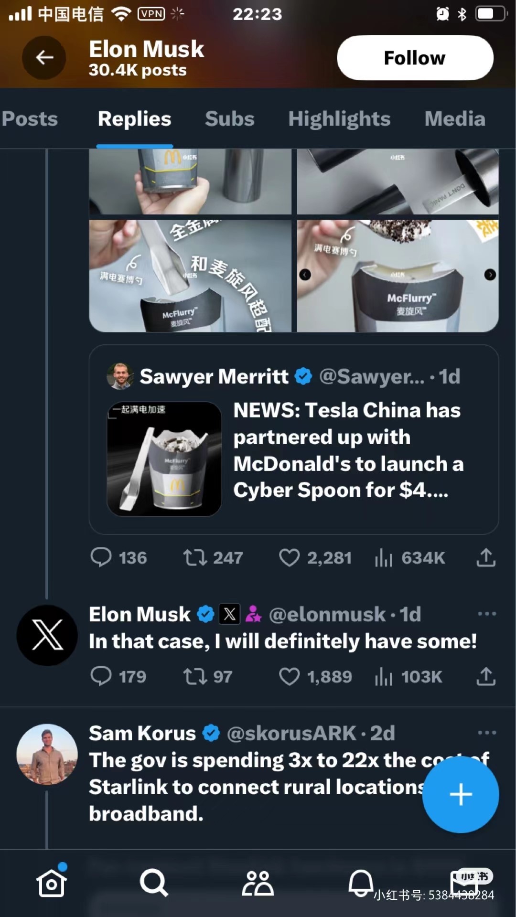Image resolution: width=516 pixels, height=917 pixels.
Task: Tap the back arrow button
Action: point(44,58)
